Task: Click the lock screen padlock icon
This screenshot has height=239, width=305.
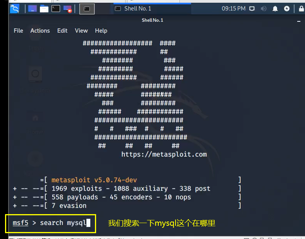Action: click(301, 9)
